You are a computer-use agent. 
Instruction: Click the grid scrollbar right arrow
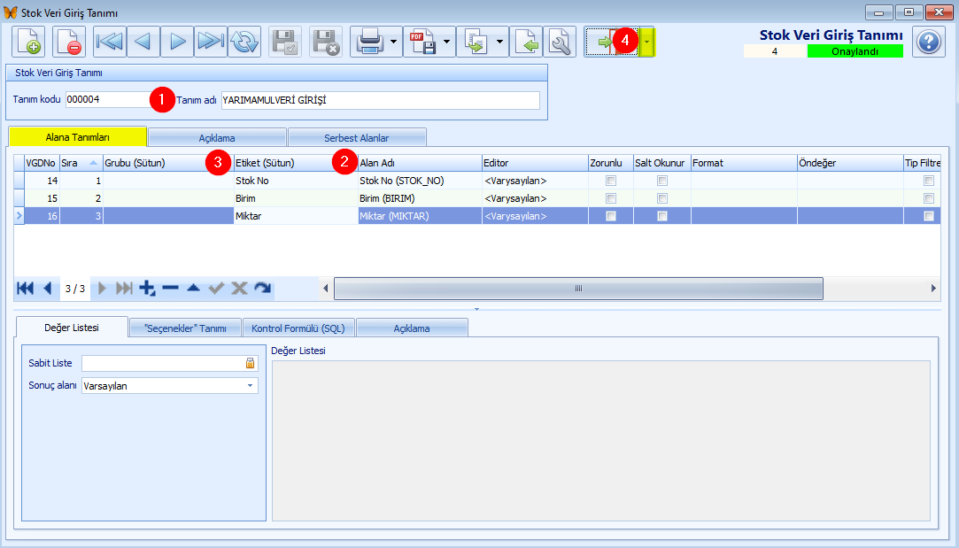933,288
